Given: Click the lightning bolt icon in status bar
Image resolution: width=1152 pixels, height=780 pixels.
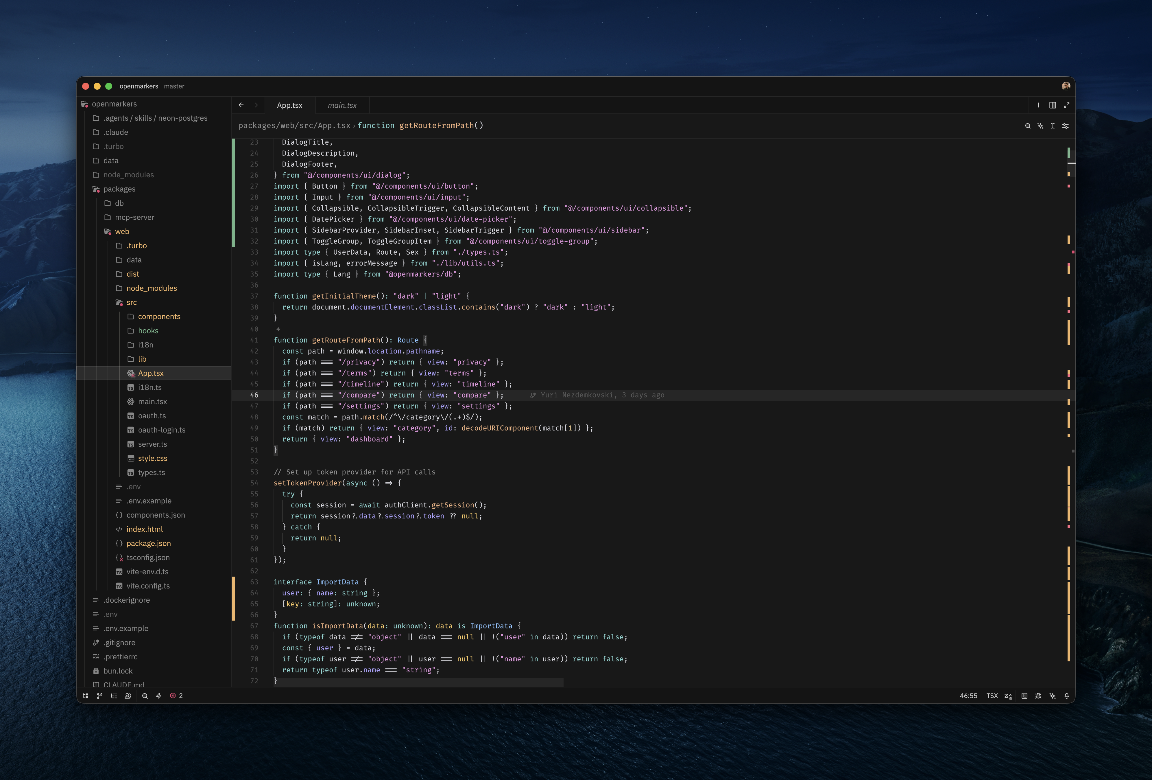Looking at the screenshot, I should (x=159, y=696).
